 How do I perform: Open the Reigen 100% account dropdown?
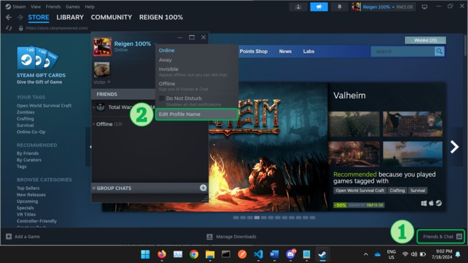(377, 7)
